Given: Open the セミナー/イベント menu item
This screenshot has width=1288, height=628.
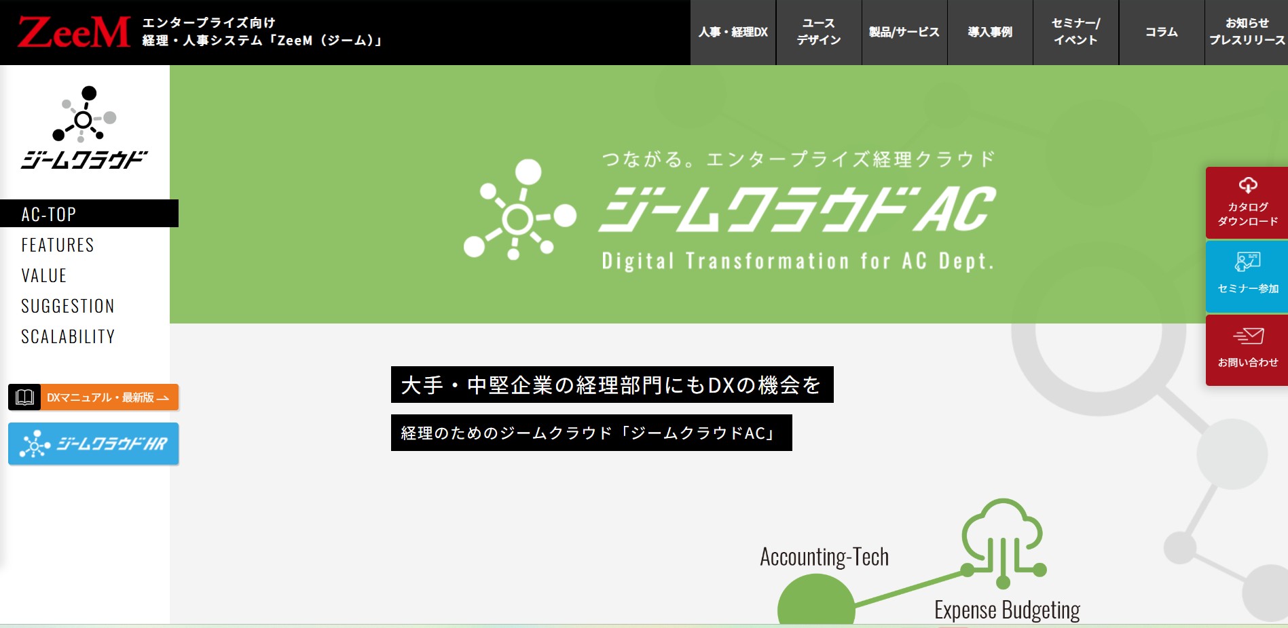Looking at the screenshot, I should 1075,33.
